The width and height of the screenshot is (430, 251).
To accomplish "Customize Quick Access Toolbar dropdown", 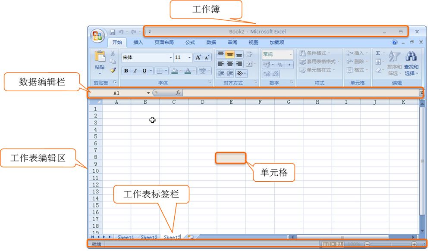I will (x=150, y=32).
